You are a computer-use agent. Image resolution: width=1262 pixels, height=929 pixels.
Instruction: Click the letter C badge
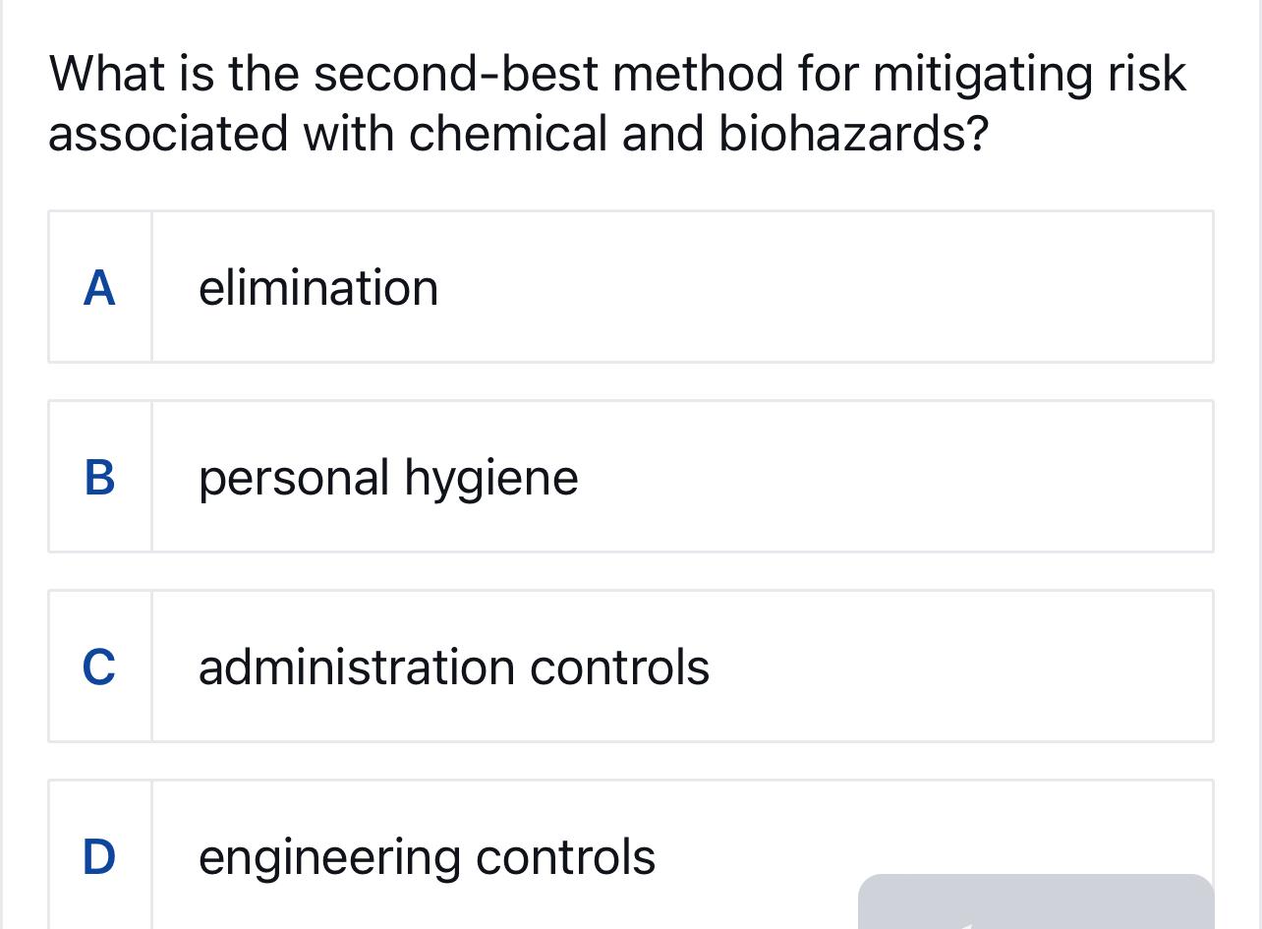99,667
